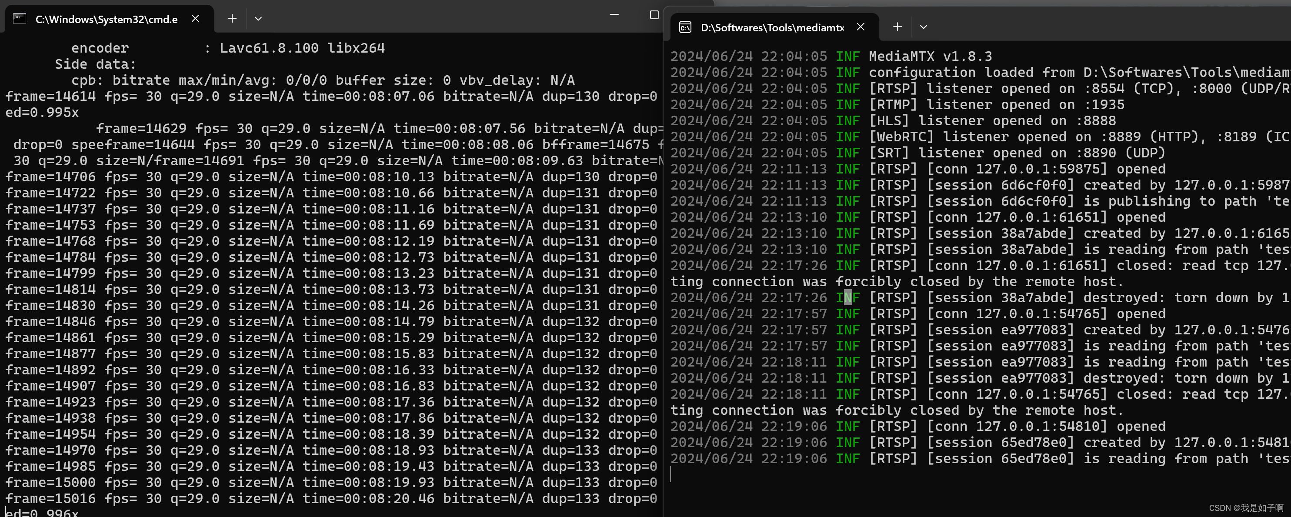The height and width of the screenshot is (517, 1291).
Task: Click the '[RTMP] listener opened on :1935' line
Action: click(x=897, y=104)
